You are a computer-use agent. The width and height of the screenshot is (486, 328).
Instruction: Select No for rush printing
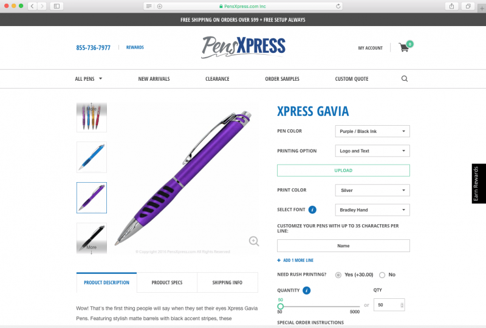(x=382, y=275)
